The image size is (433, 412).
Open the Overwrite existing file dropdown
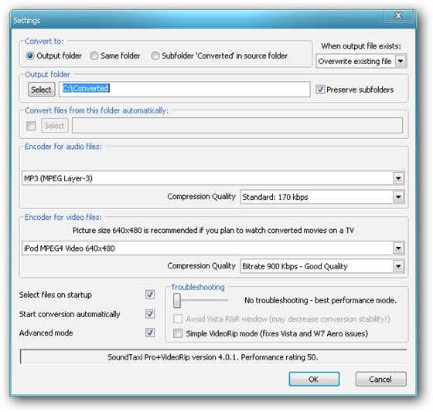(x=361, y=61)
